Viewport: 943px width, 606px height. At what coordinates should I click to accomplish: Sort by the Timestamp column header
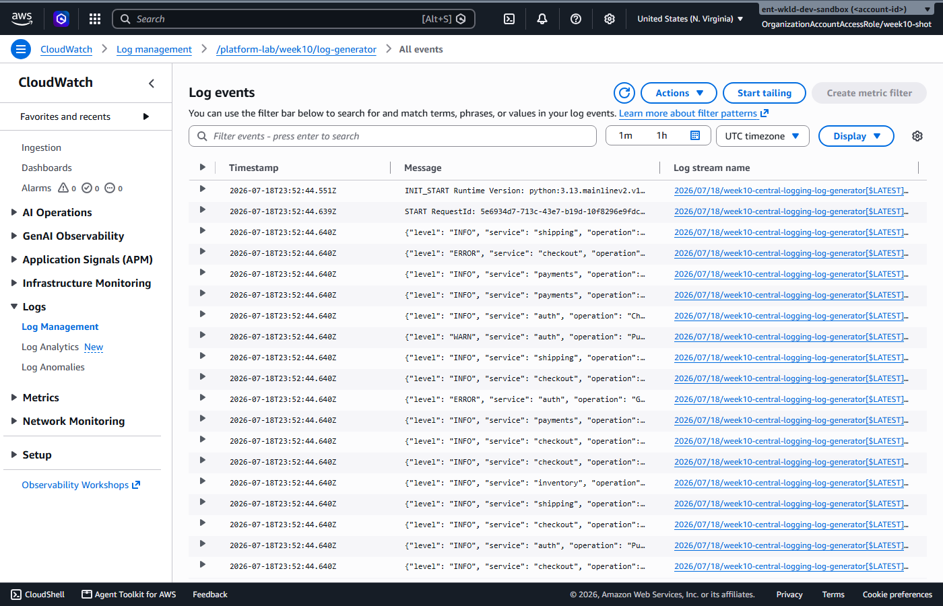[253, 168]
